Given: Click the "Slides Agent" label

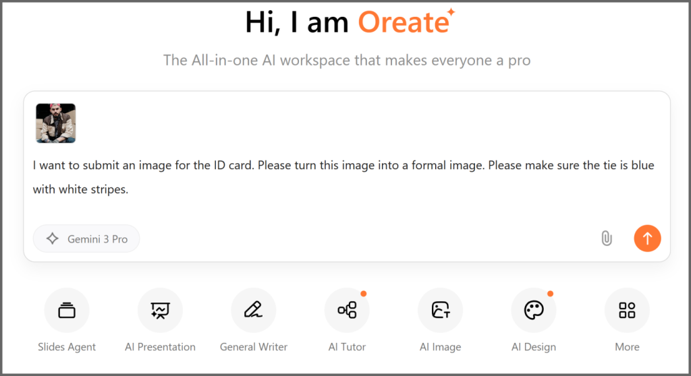Looking at the screenshot, I should point(67,347).
